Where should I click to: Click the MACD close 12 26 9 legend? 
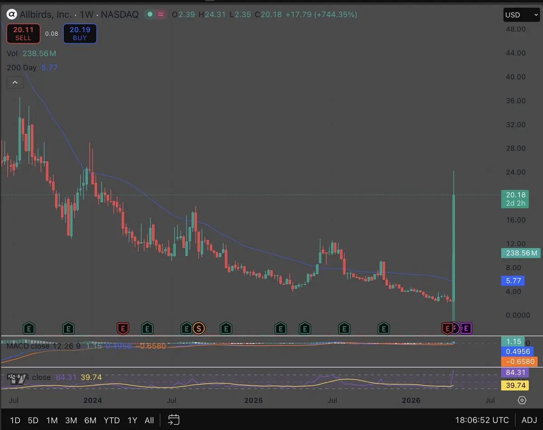point(43,346)
